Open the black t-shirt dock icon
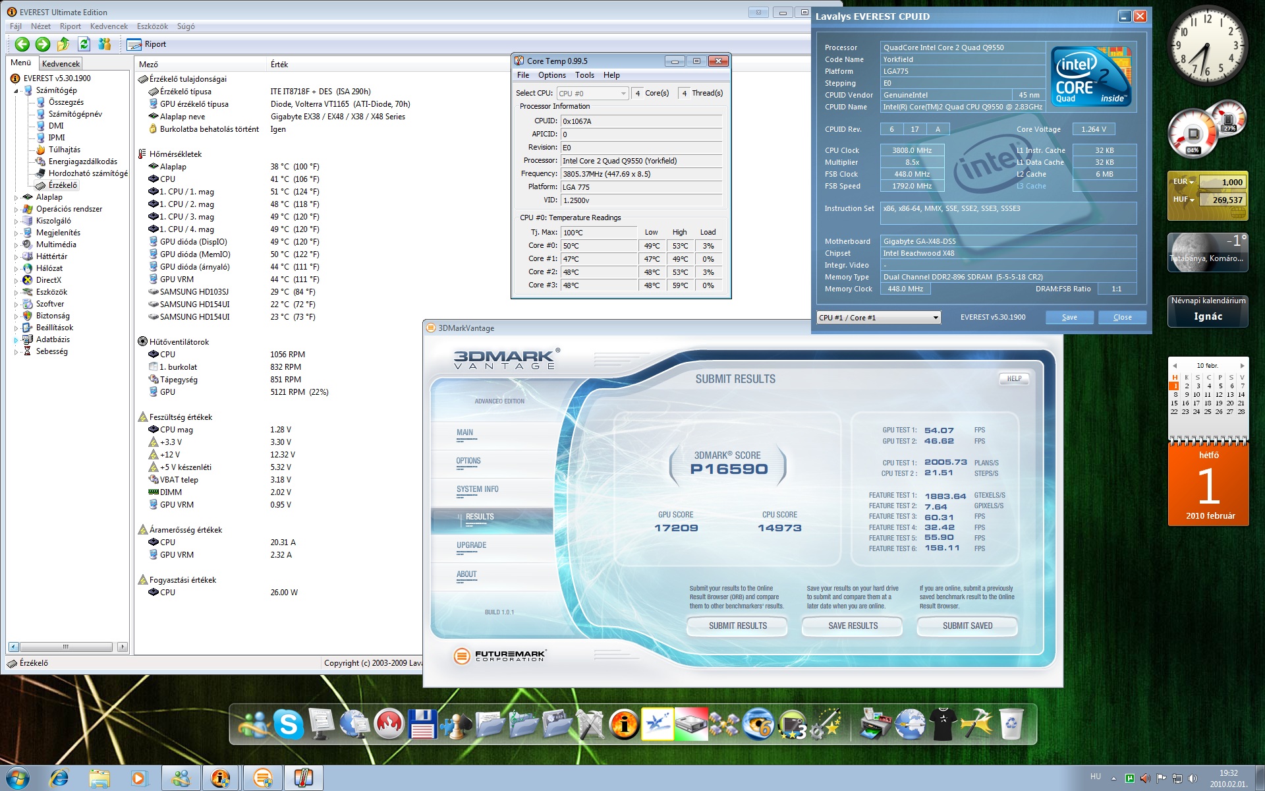The width and height of the screenshot is (1265, 791). click(943, 724)
